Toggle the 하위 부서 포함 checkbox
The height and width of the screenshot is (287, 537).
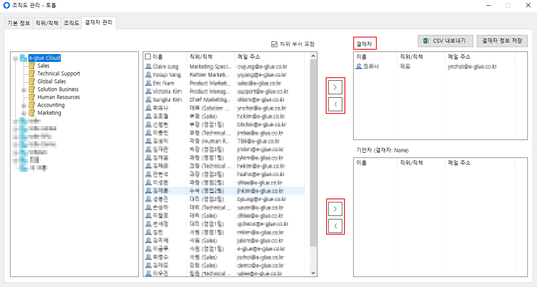tap(275, 44)
